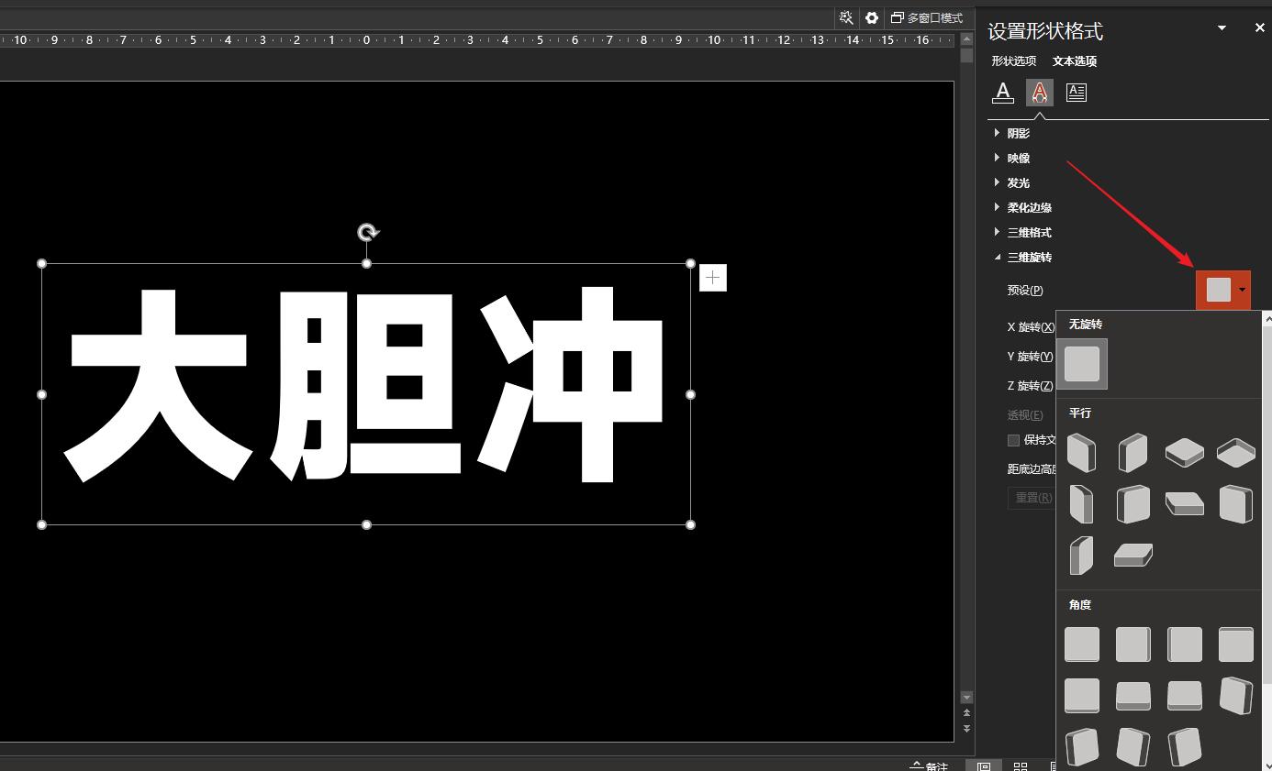This screenshot has height=771, width=1272.
Task: Switch to the 形状选项 tab
Action: 1013,61
